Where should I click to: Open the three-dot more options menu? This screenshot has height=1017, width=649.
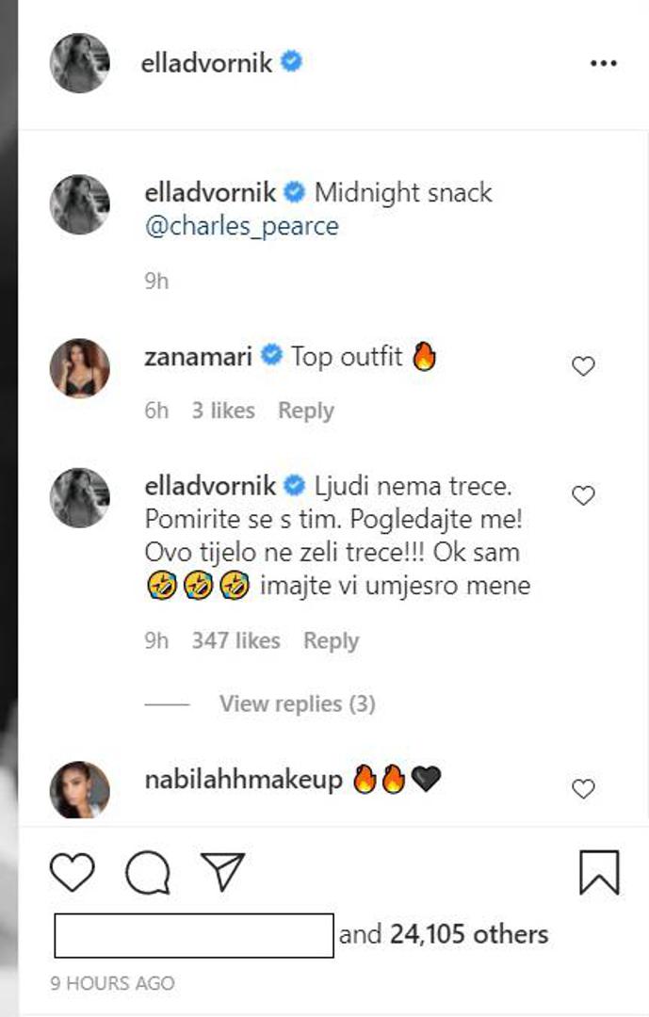[x=602, y=63]
